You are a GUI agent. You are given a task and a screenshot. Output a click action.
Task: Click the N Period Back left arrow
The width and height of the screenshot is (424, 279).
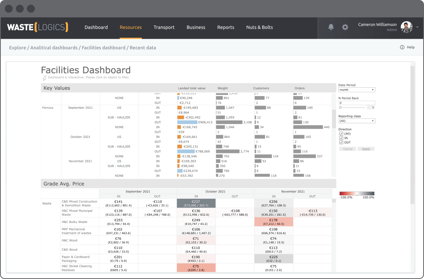tap(369, 107)
